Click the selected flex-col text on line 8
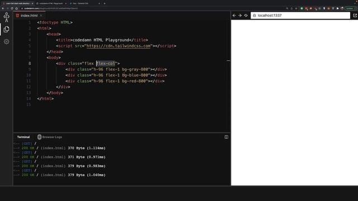 pos(106,63)
